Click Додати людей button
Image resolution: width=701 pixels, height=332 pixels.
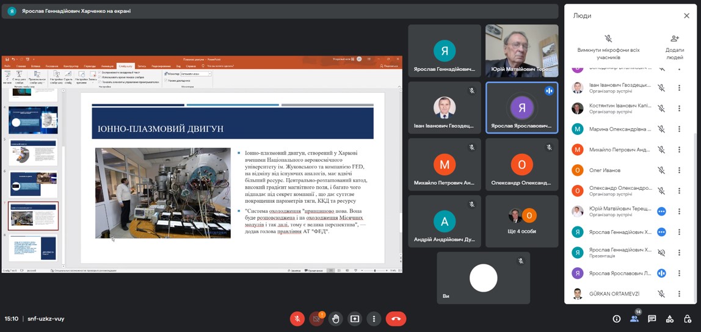tap(675, 46)
